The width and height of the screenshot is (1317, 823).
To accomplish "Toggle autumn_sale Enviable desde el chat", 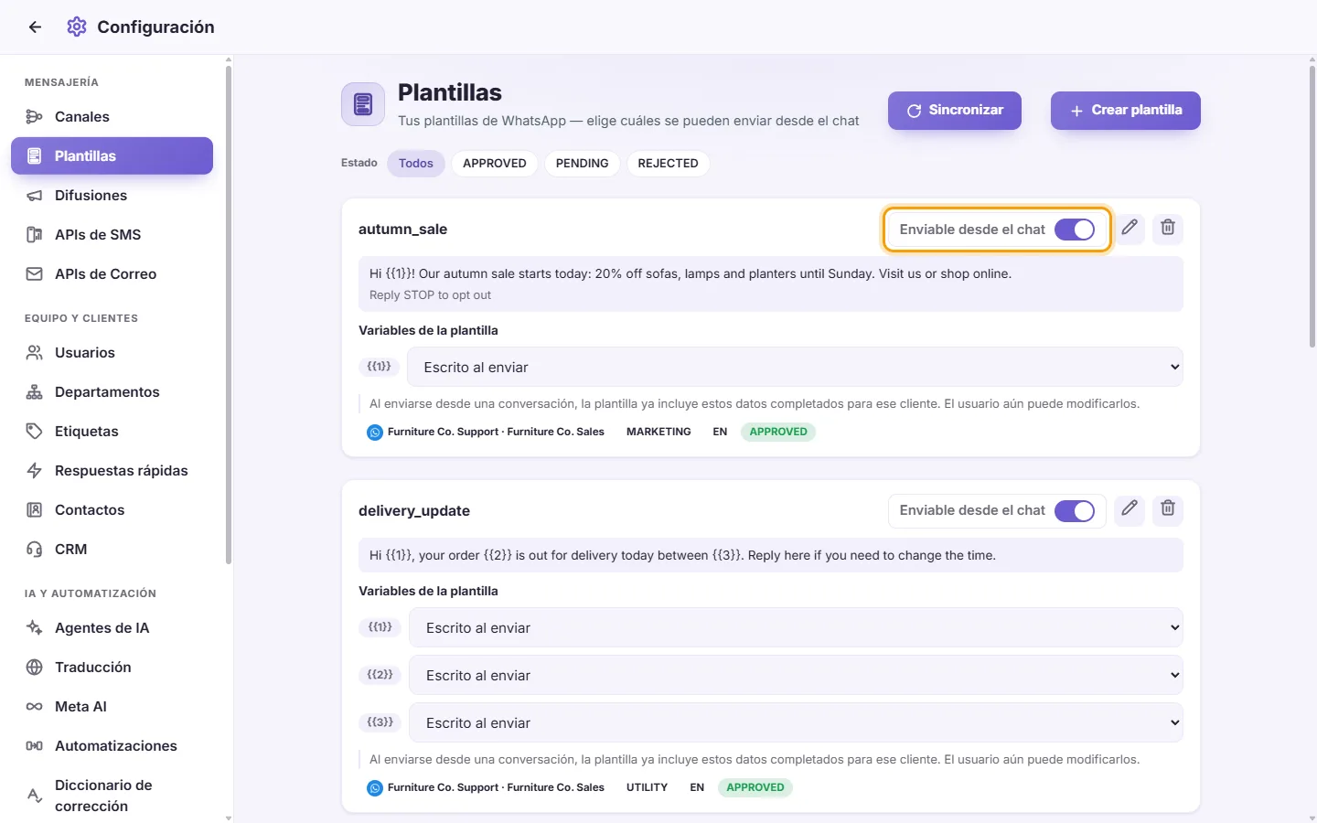I will click(x=1075, y=230).
